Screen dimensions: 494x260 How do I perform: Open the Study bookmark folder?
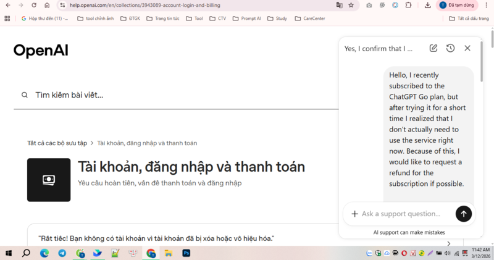pos(277,19)
